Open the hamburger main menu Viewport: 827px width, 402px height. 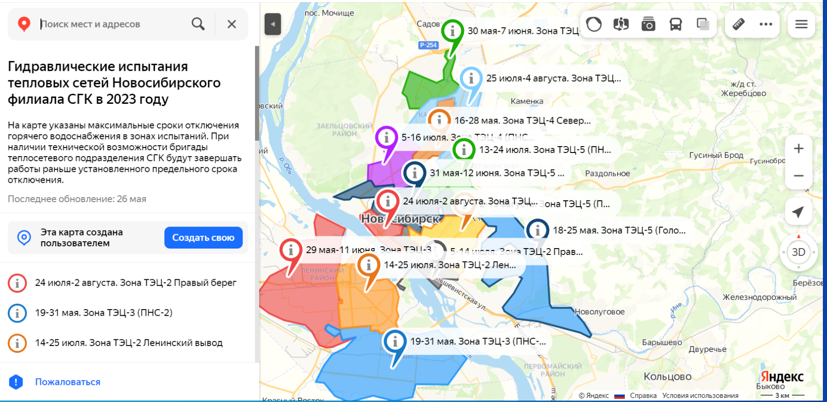coord(801,24)
